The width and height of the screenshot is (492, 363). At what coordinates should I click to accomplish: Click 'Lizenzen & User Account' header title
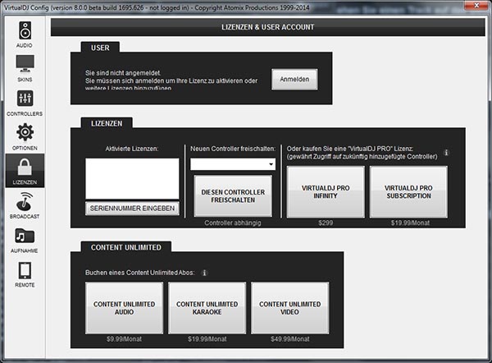[267, 27]
